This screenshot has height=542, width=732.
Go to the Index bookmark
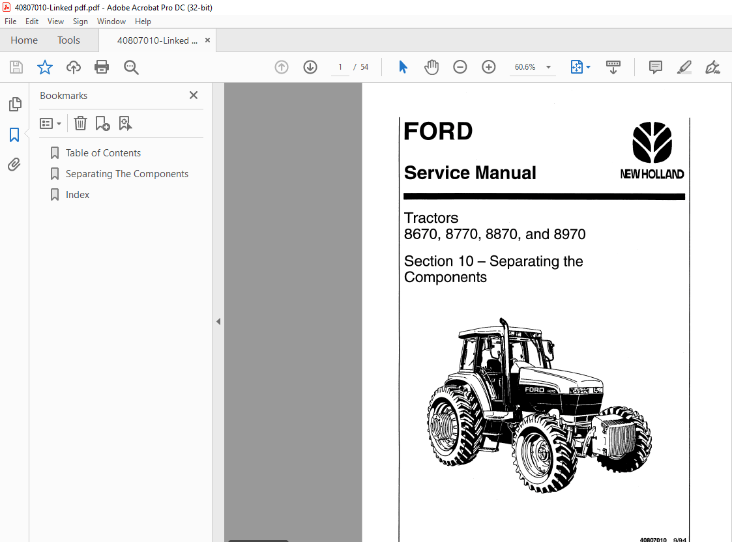[x=78, y=194]
